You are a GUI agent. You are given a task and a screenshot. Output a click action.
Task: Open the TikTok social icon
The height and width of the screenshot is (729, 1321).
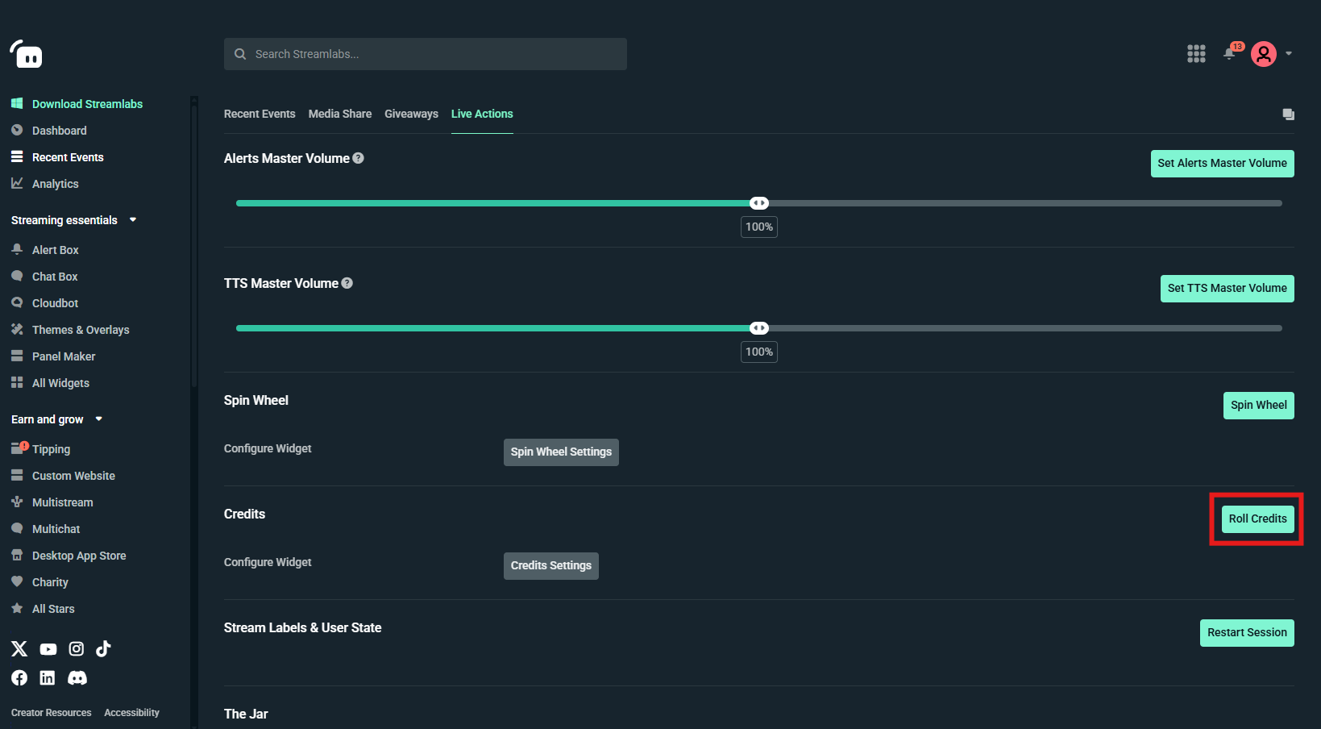click(103, 648)
